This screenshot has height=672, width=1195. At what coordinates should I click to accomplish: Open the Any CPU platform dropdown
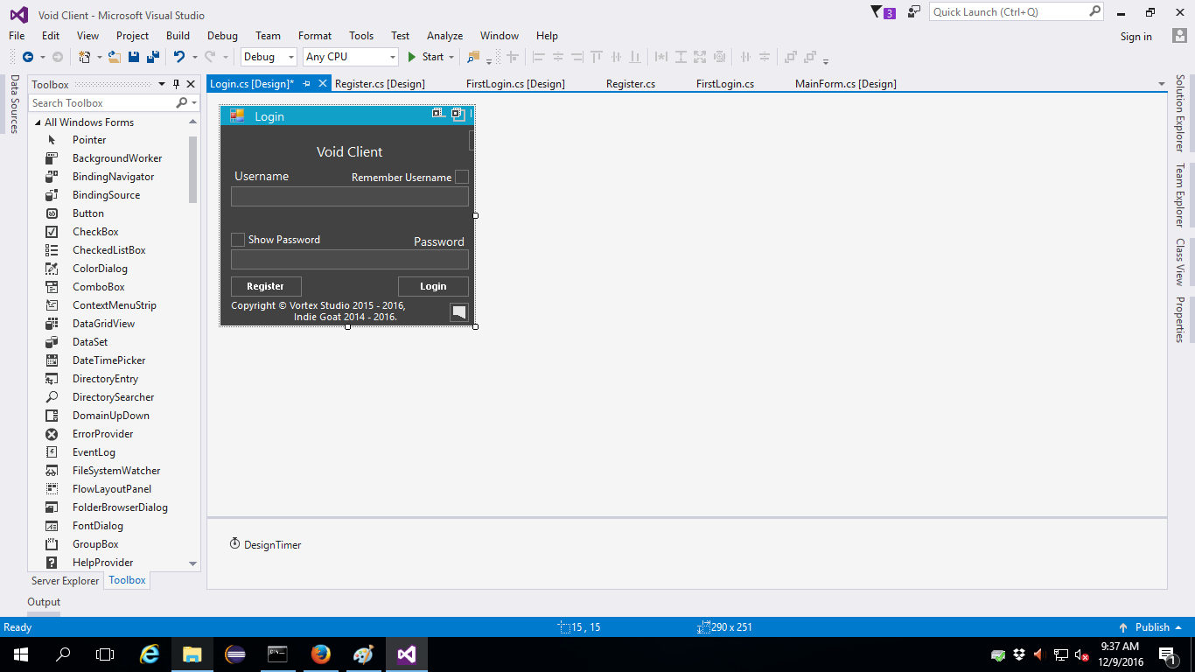[x=350, y=57]
